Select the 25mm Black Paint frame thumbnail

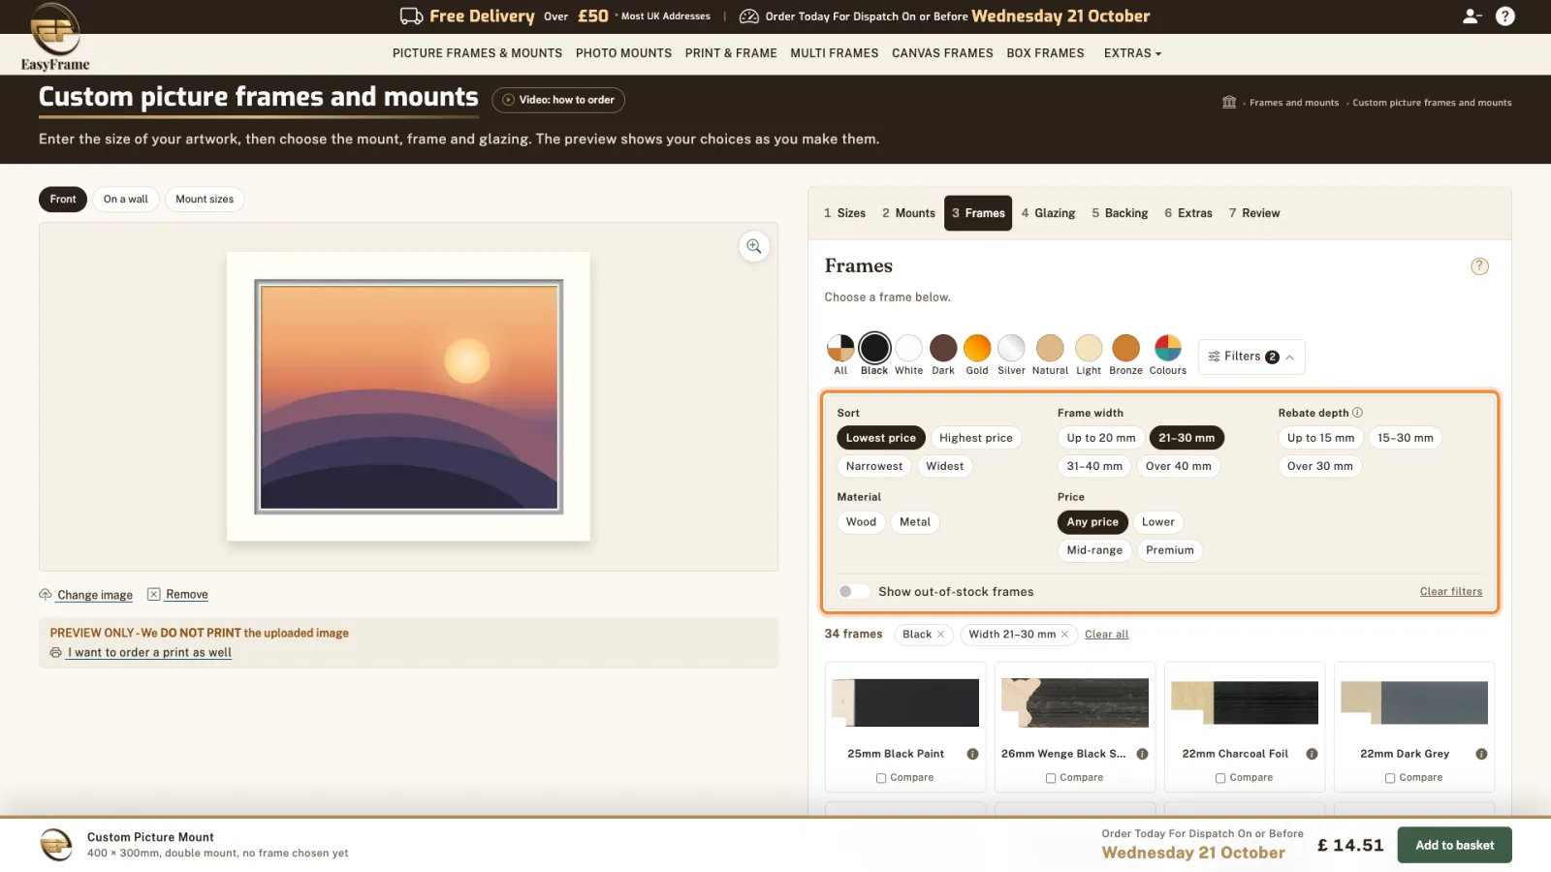(x=905, y=702)
